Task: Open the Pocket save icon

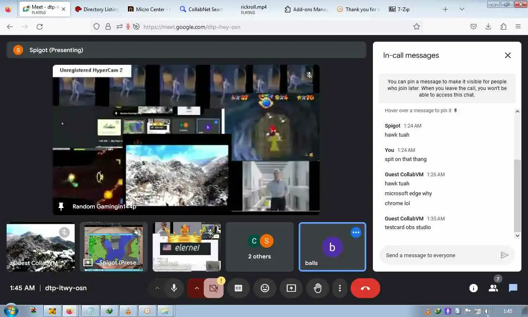Action: [474, 27]
